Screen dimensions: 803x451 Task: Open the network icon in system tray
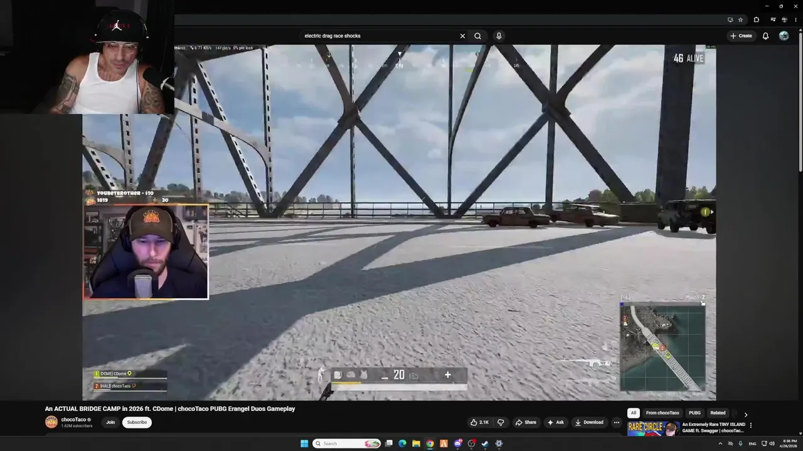coord(764,443)
